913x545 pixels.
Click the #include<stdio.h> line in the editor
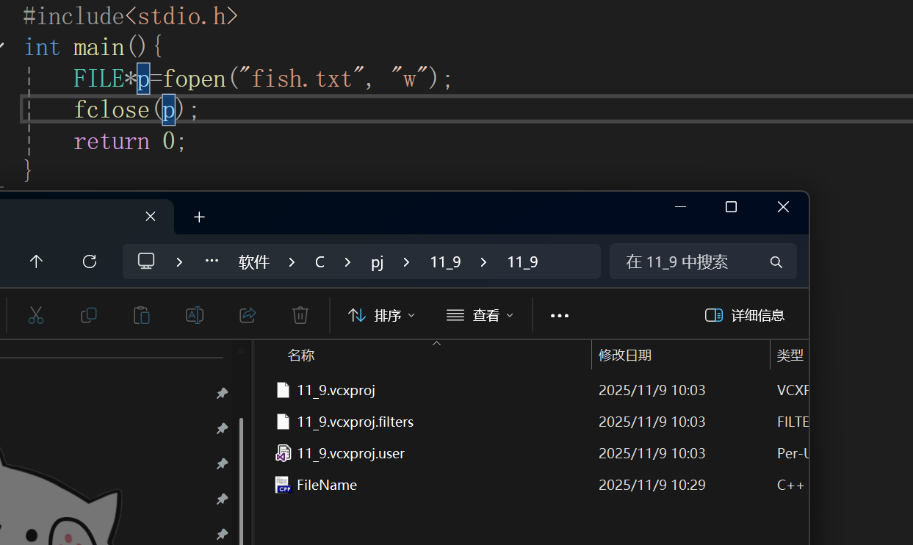pyautogui.click(x=131, y=15)
